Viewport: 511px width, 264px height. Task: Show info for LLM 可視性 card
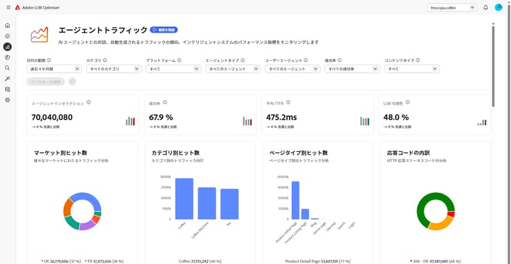point(407,102)
